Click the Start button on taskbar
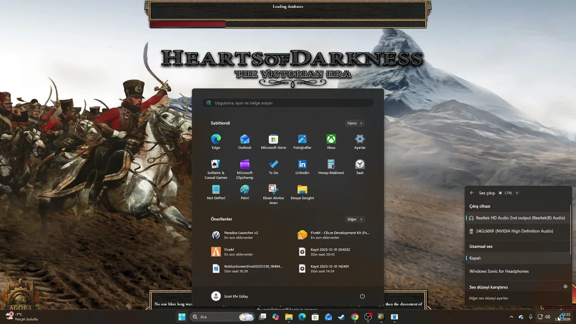This screenshot has height=324, width=576. pyautogui.click(x=182, y=317)
